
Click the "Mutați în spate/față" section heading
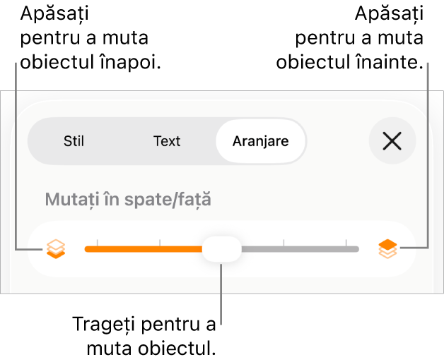point(128,200)
